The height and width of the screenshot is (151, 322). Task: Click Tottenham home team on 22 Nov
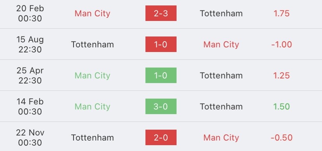click(93, 137)
